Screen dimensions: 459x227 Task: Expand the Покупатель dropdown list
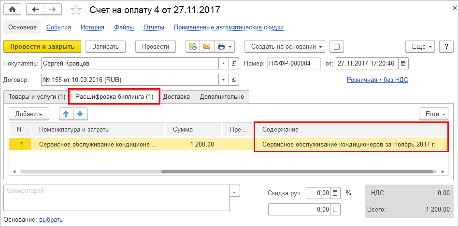(224, 63)
